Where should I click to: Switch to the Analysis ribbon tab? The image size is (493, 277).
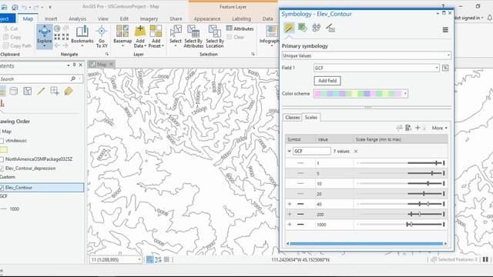77,18
